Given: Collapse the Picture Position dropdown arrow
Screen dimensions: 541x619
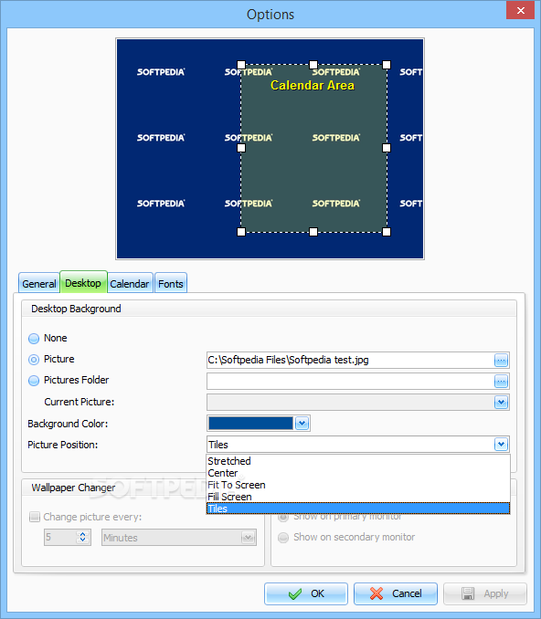Looking at the screenshot, I should tap(501, 445).
